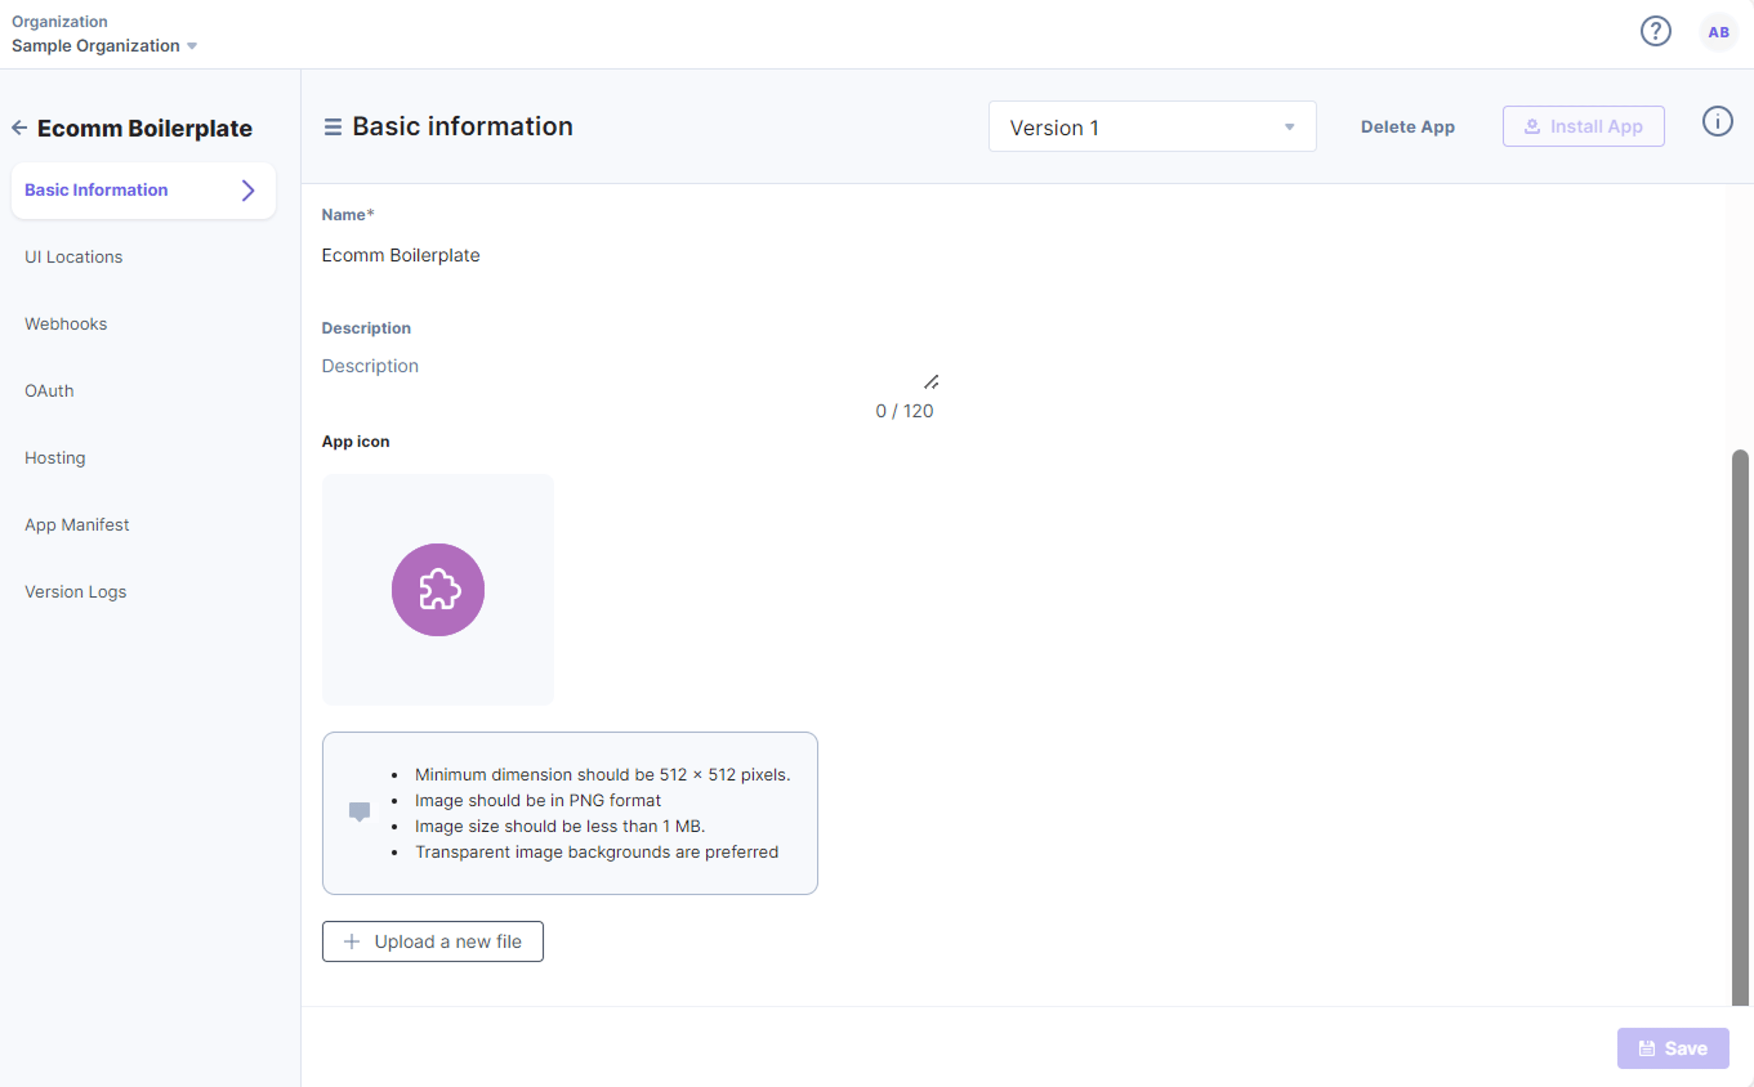Click the purple puzzle-piece app icon
Screen dimensions: 1754x1087
tap(437, 589)
